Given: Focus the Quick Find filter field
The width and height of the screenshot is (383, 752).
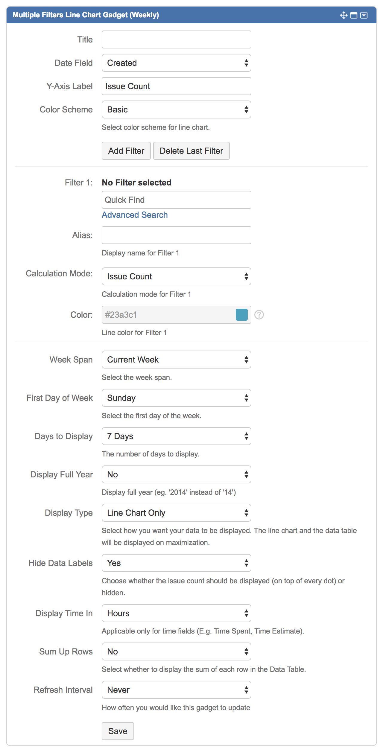Looking at the screenshot, I should 176,200.
